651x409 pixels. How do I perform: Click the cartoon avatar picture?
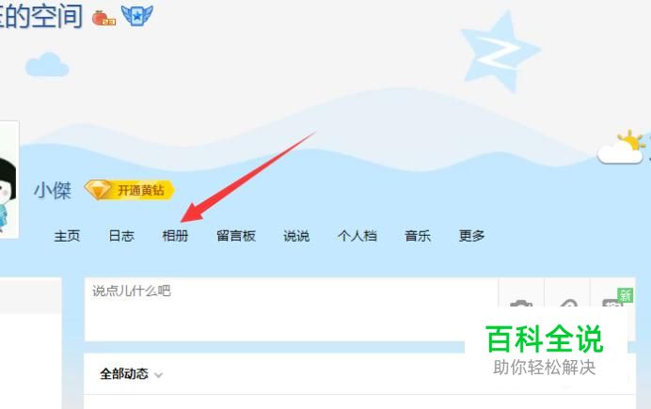click(8, 180)
